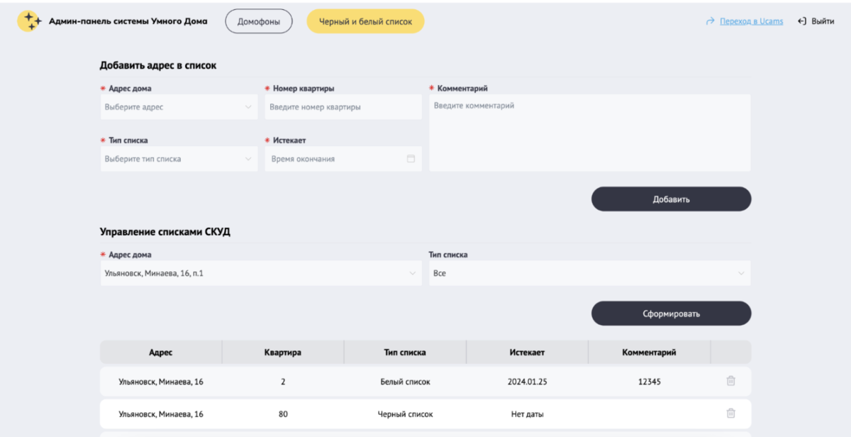
Task: Focus the Введите номер квартиры field
Action: (343, 107)
